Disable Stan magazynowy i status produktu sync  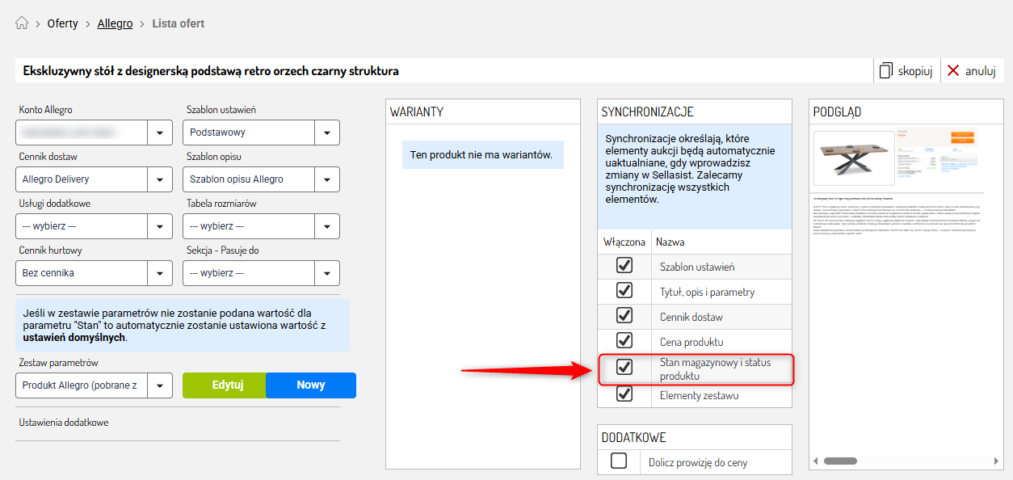coord(624,368)
